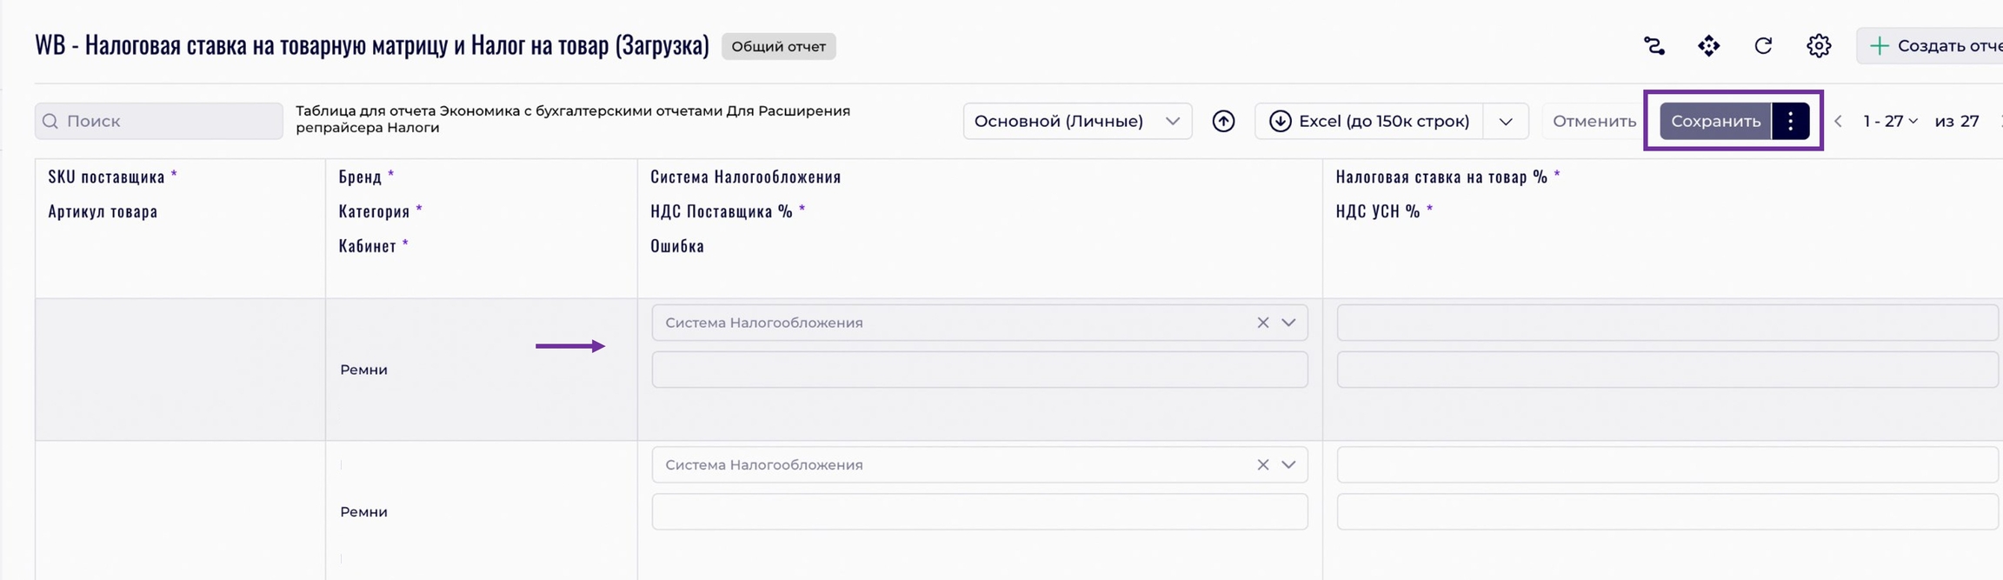
Task: Click first row НДС Поставщика input field
Action: tap(979, 370)
